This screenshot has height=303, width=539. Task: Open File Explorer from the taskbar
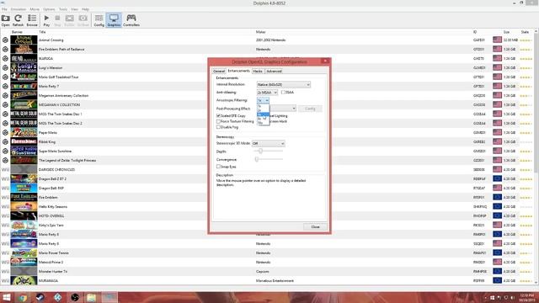[x=92, y=297]
